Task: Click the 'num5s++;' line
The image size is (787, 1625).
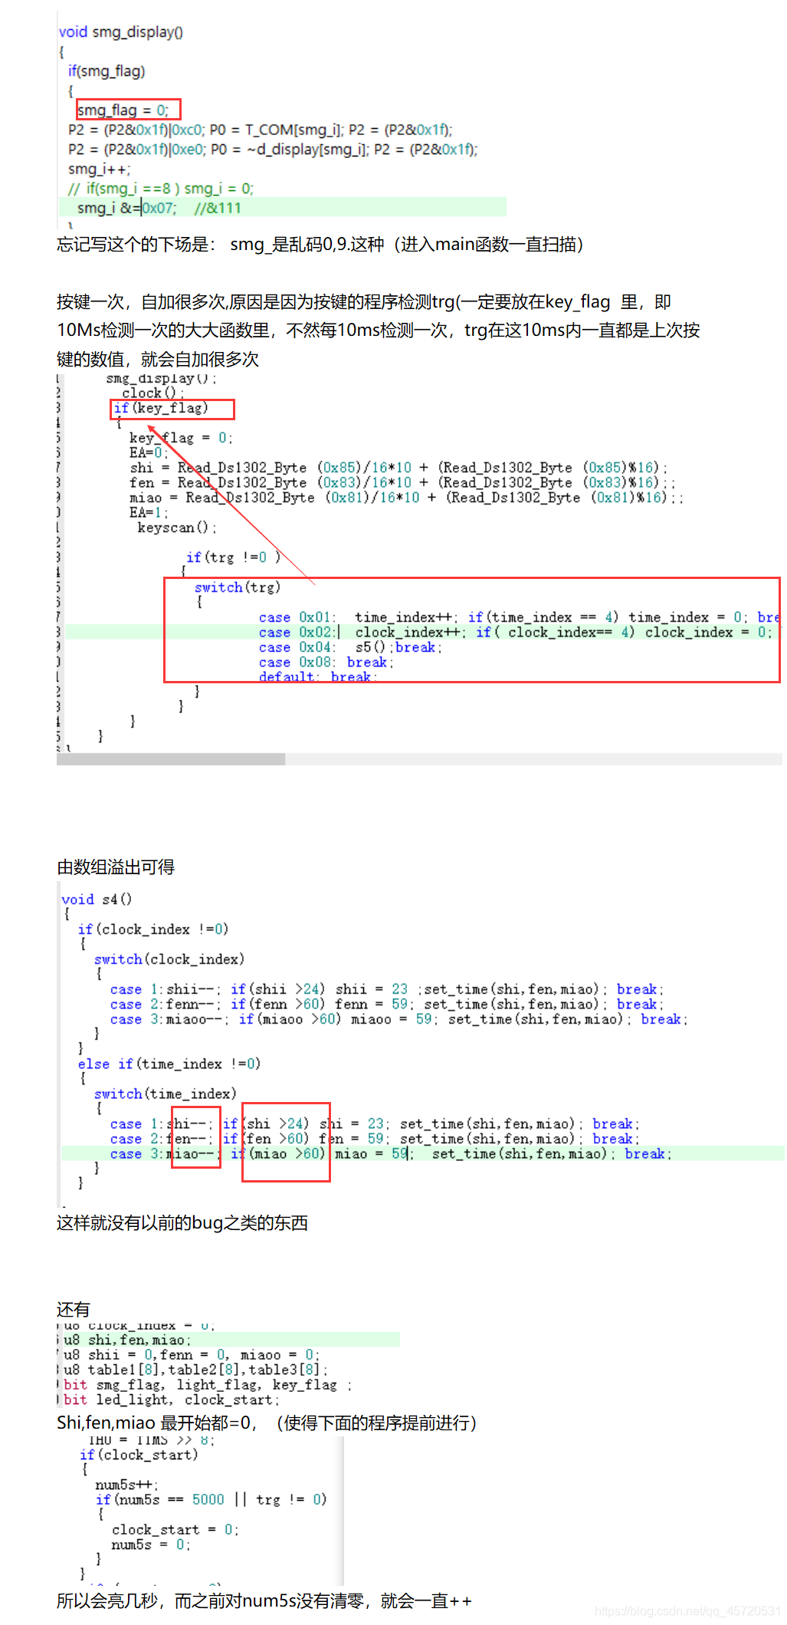Action: tap(126, 1485)
